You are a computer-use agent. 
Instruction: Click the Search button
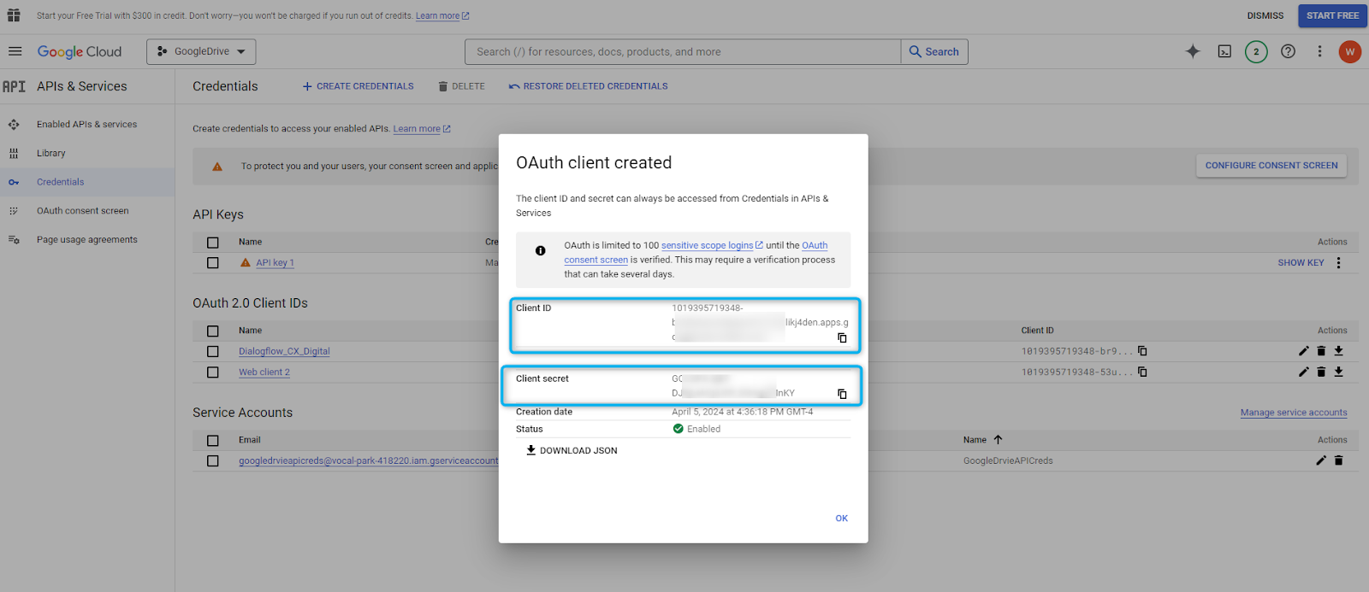tap(934, 51)
